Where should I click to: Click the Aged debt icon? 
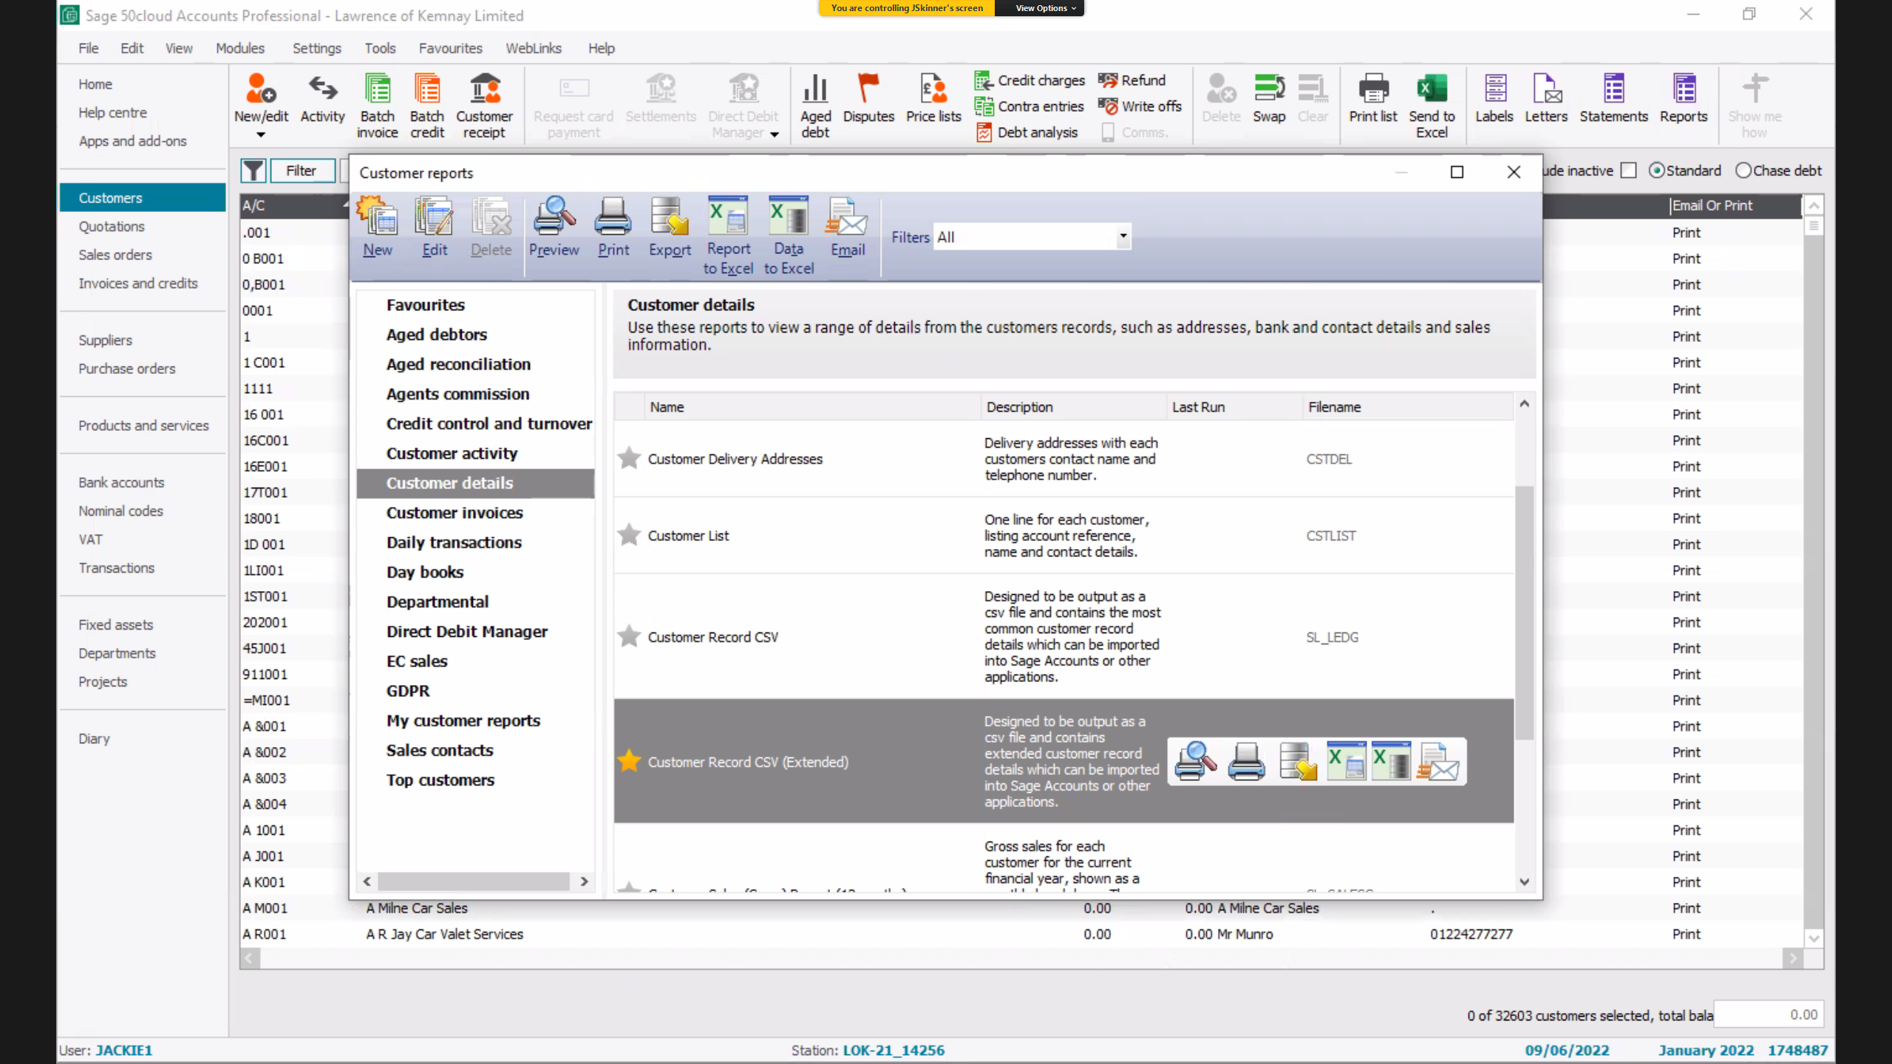tap(814, 103)
